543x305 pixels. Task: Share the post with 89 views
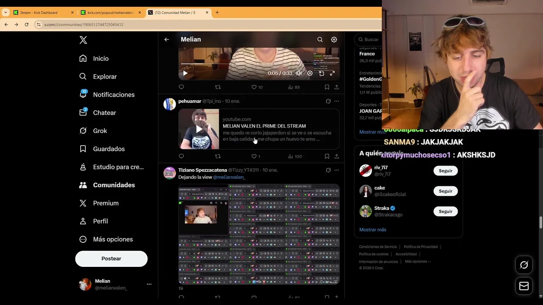[x=336, y=87]
